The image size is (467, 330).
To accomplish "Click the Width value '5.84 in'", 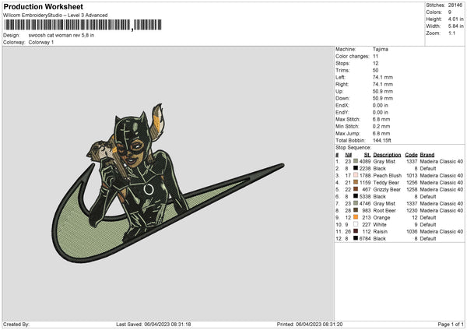I will tap(455, 26).
